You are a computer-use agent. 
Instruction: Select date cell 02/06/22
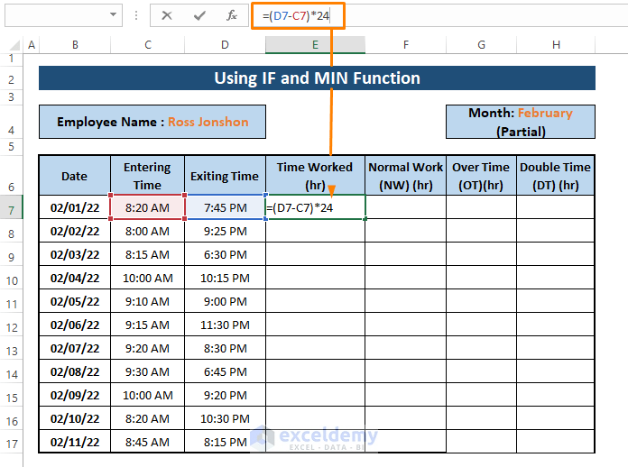point(75,325)
